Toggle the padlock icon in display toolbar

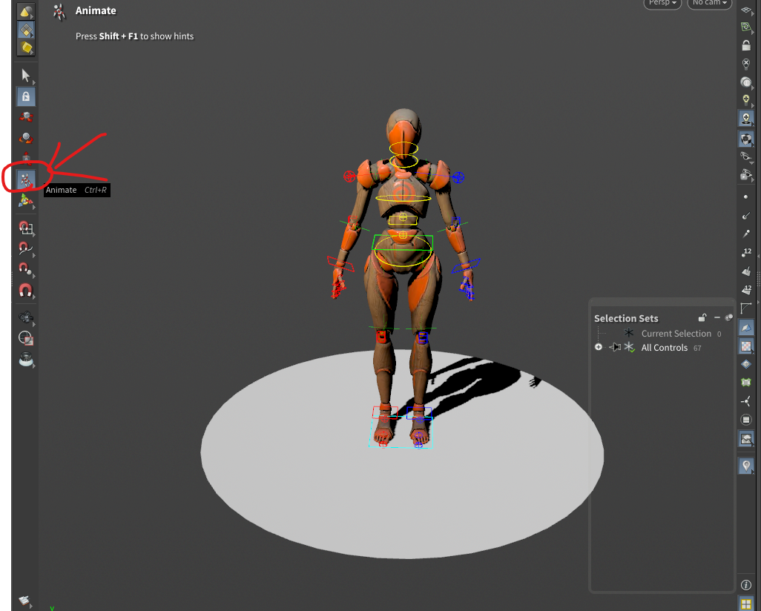click(x=746, y=45)
